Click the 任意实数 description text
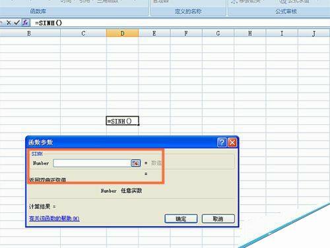Image resolution: width=330 pixels, height=248 pixels. 131,190
